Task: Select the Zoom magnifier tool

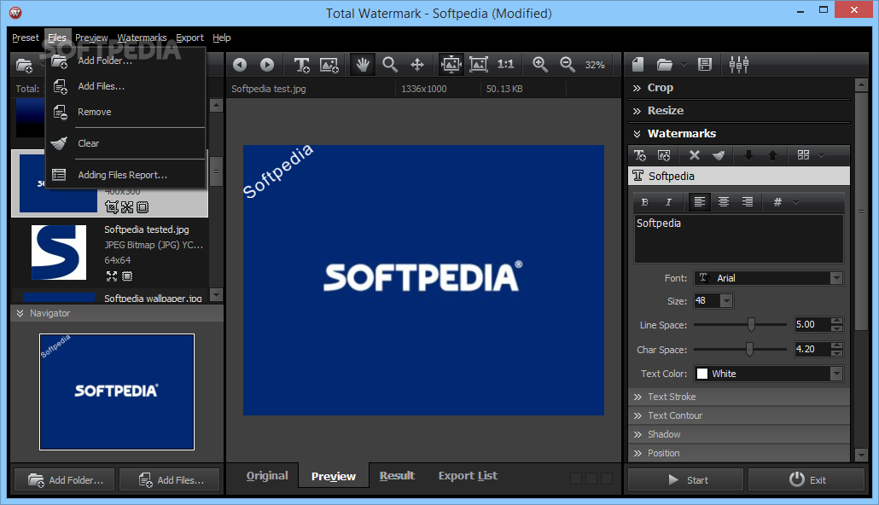Action: (390, 65)
